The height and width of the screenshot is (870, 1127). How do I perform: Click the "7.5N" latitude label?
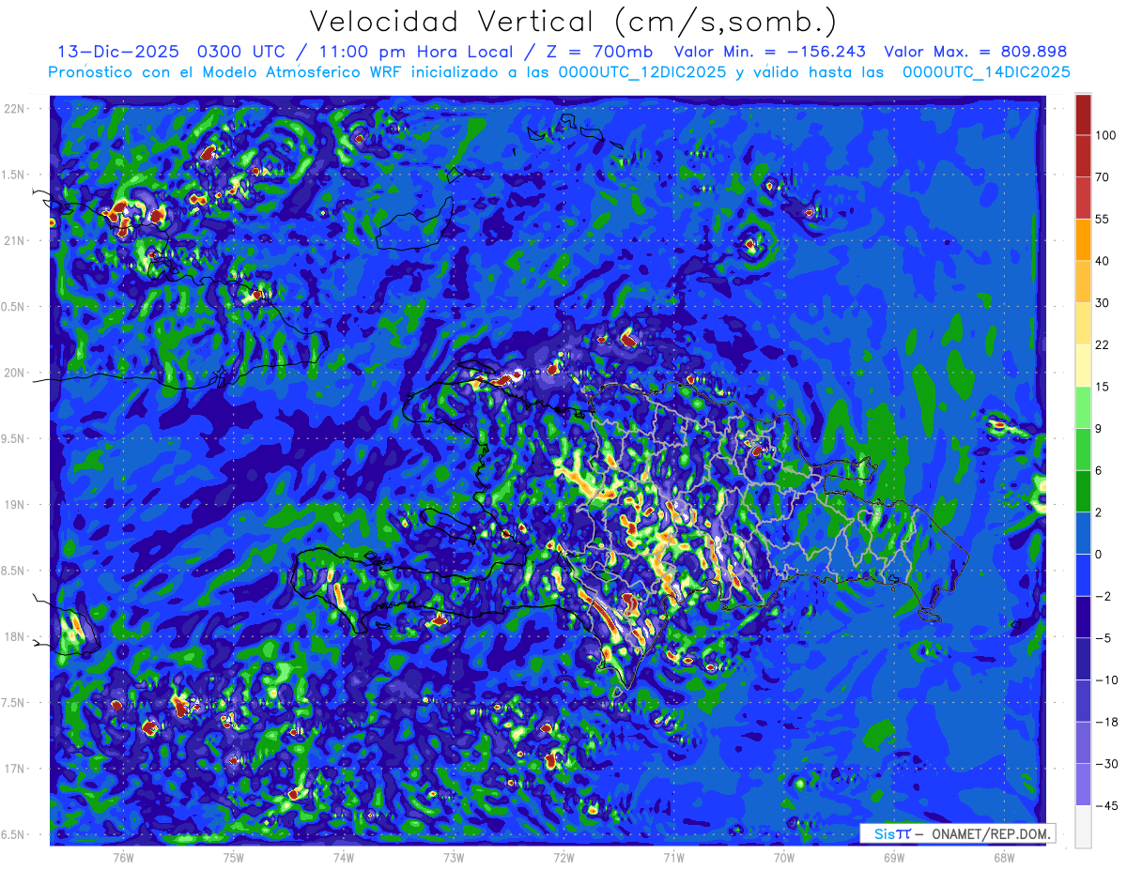click(13, 703)
